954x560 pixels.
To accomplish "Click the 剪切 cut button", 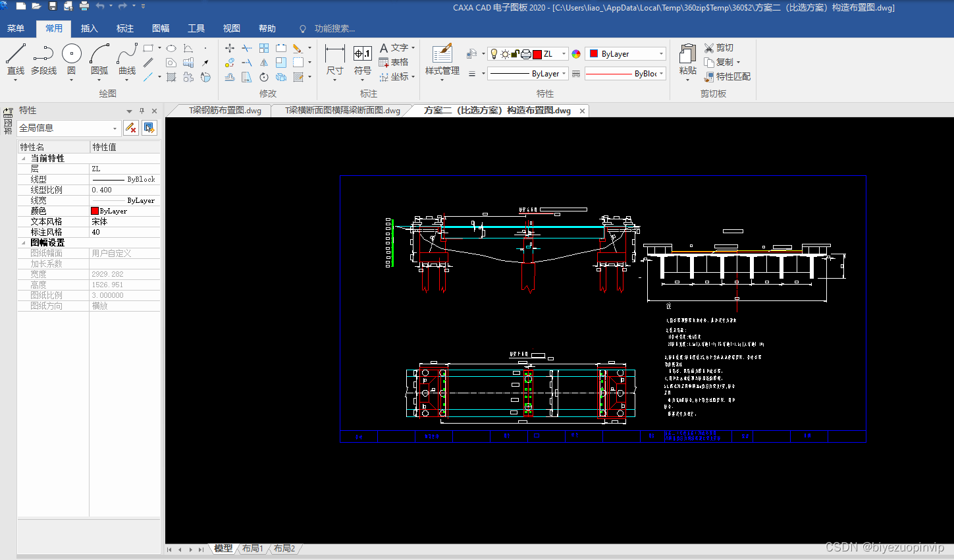I will 719,48.
